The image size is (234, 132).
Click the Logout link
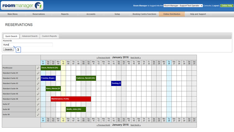216,6
